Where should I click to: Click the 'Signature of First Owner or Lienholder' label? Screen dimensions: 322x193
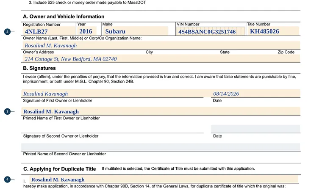pyautogui.click(x=58, y=100)
